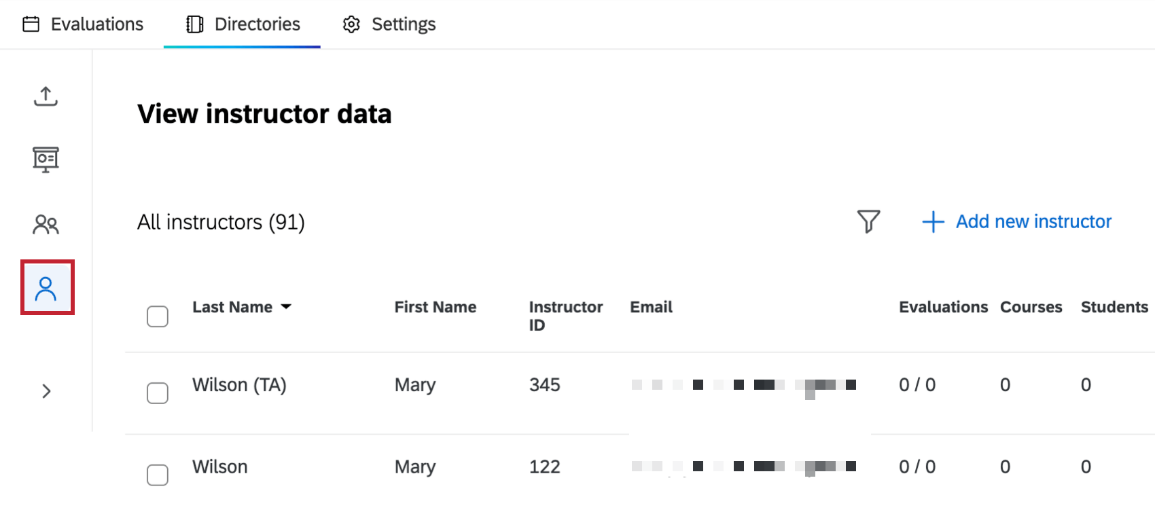Screen dimensions: 1155x512
Task: Open the students directory icon
Action: tap(46, 224)
